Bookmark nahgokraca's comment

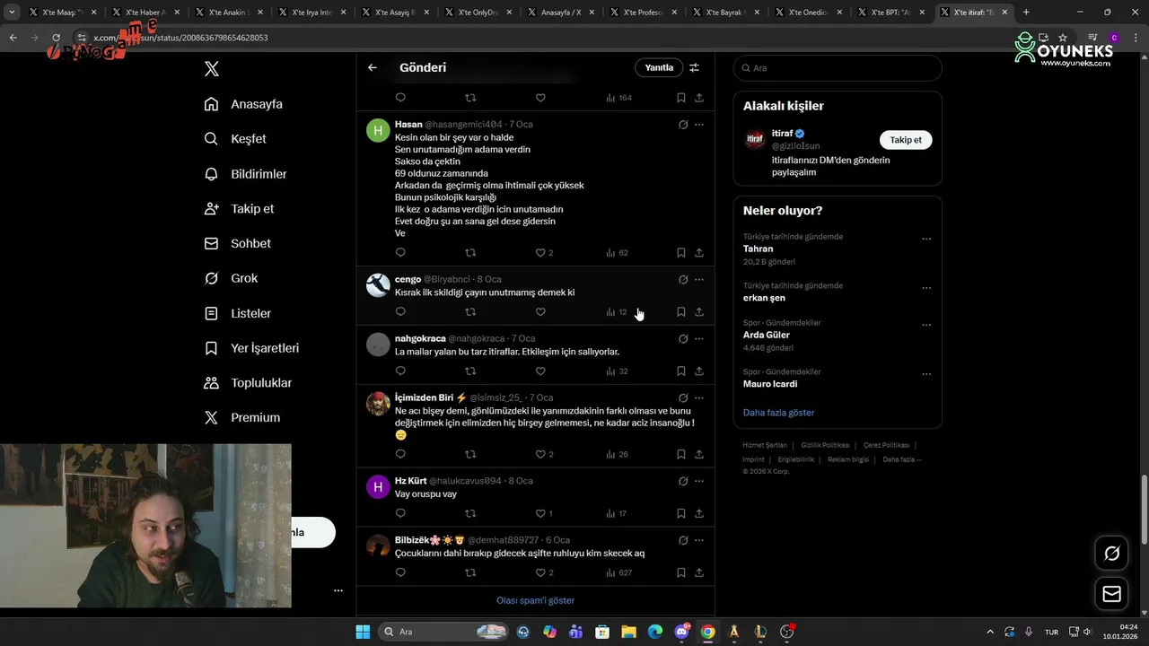(681, 371)
